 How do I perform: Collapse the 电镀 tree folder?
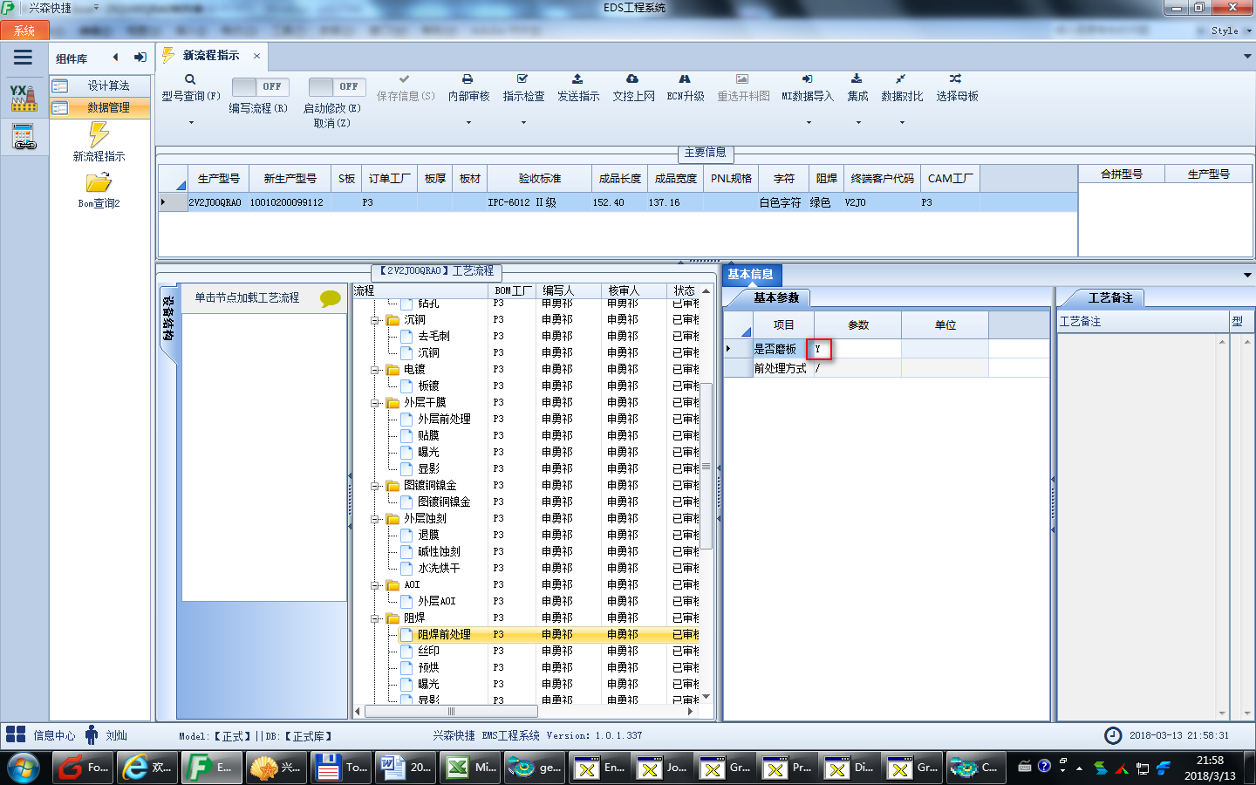pos(375,370)
